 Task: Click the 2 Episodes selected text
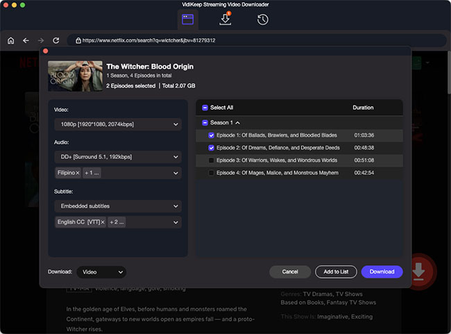(131, 86)
